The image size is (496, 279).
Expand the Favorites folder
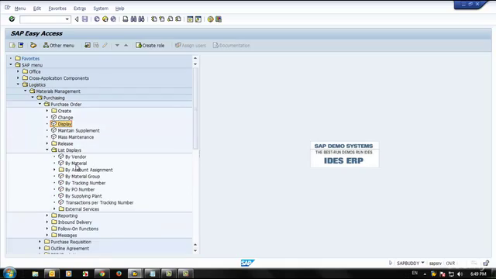tap(11, 59)
